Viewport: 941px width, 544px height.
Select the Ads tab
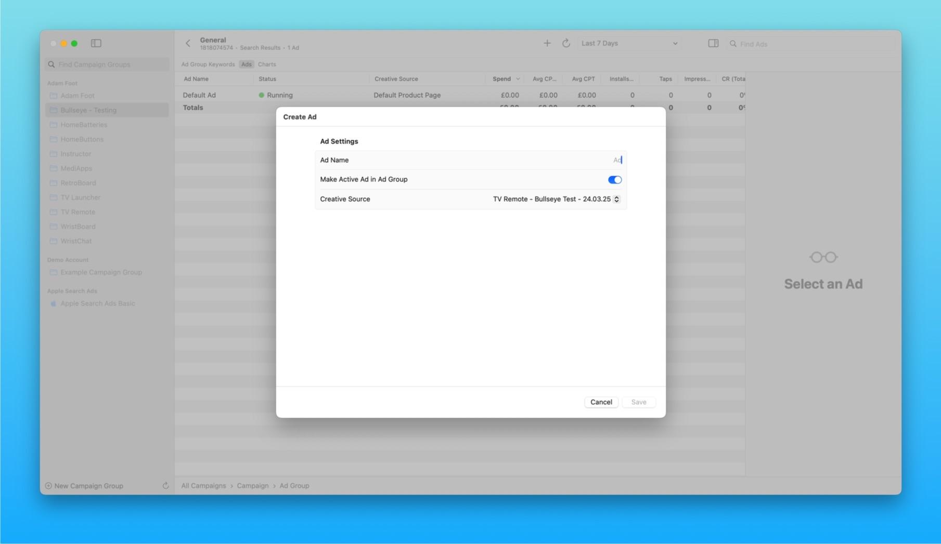tap(246, 64)
